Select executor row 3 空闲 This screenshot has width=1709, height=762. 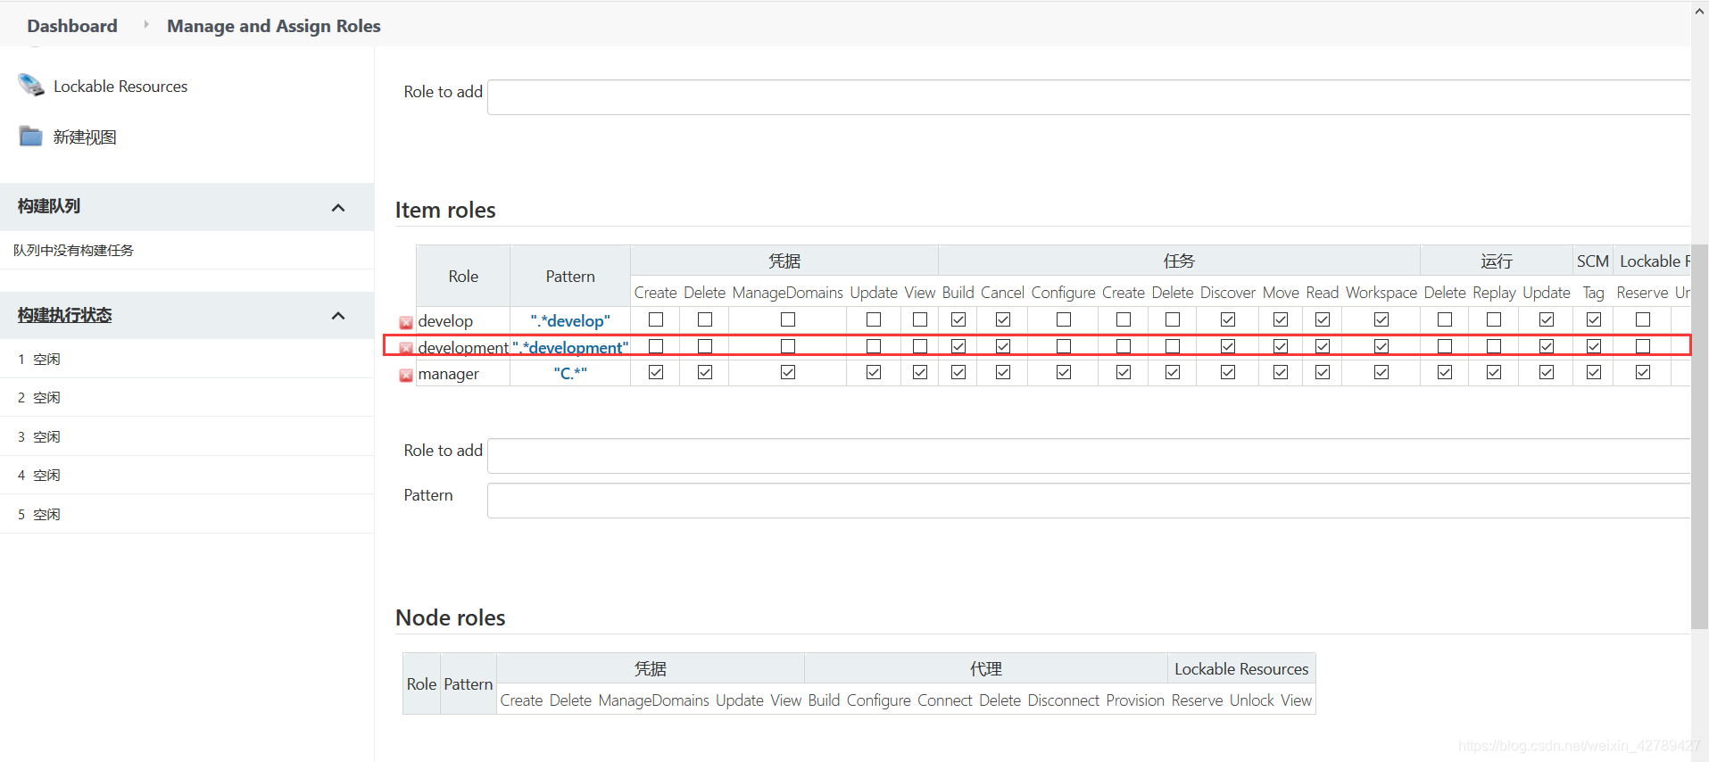click(187, 436)
